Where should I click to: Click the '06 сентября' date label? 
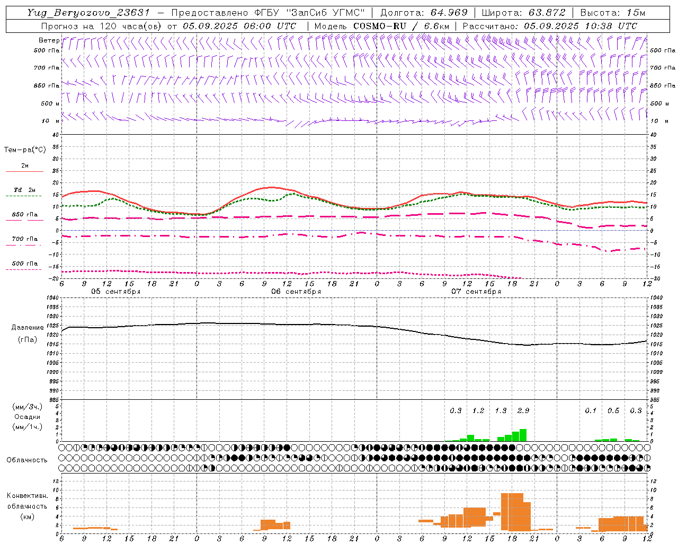pos(296,291)
